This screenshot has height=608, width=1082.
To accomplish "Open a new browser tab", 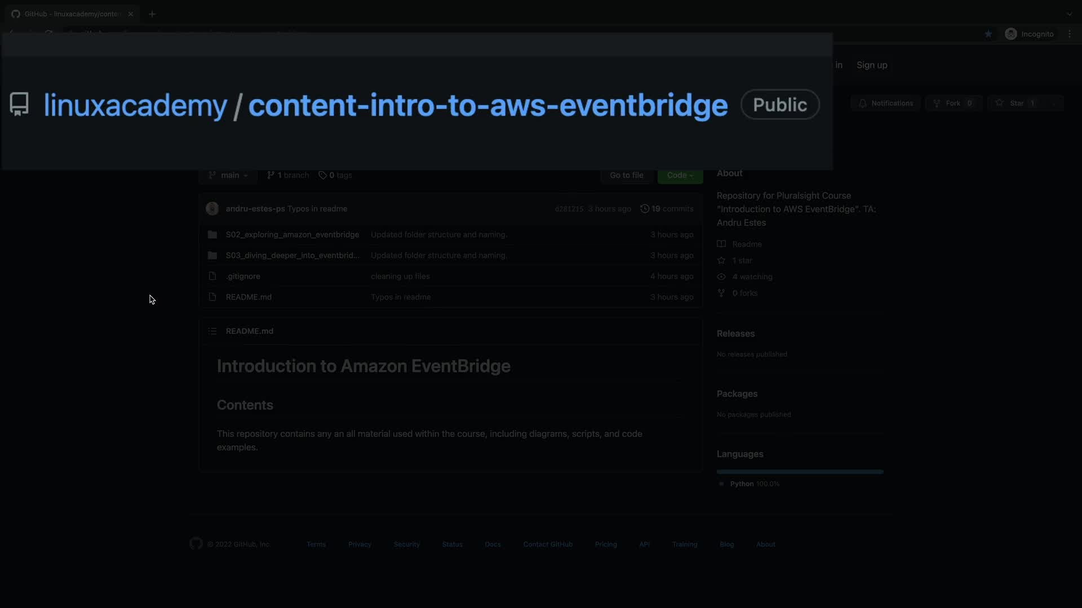I will (x=152, y=14).
